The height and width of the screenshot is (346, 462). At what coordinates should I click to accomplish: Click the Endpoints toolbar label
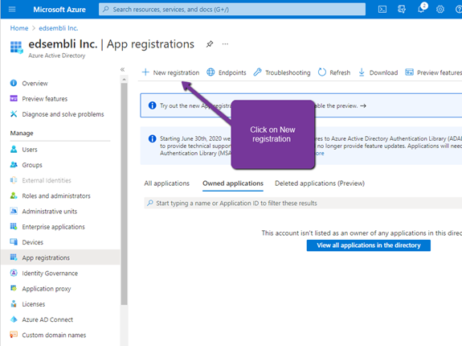[x=232, y=72]
